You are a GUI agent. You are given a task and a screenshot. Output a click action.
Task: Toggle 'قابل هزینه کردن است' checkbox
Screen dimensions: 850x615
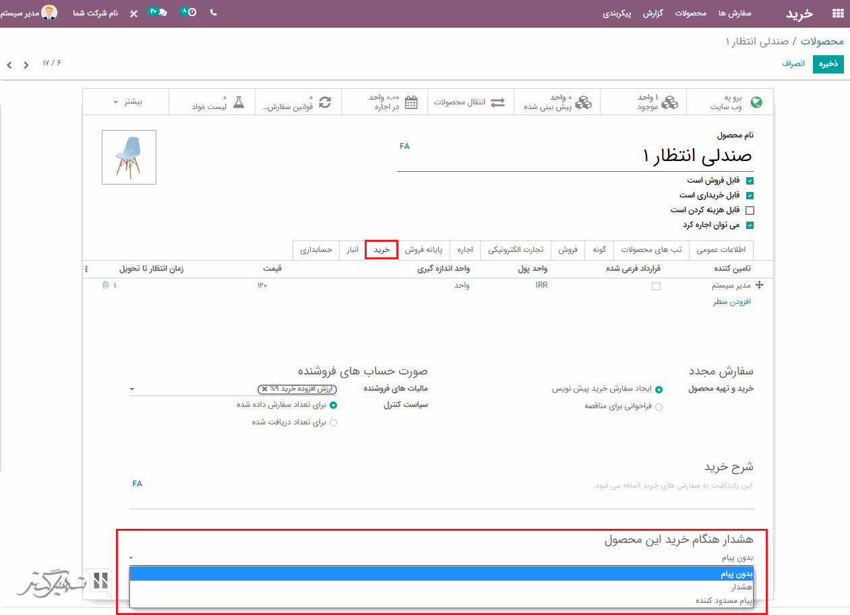point(750,210)
